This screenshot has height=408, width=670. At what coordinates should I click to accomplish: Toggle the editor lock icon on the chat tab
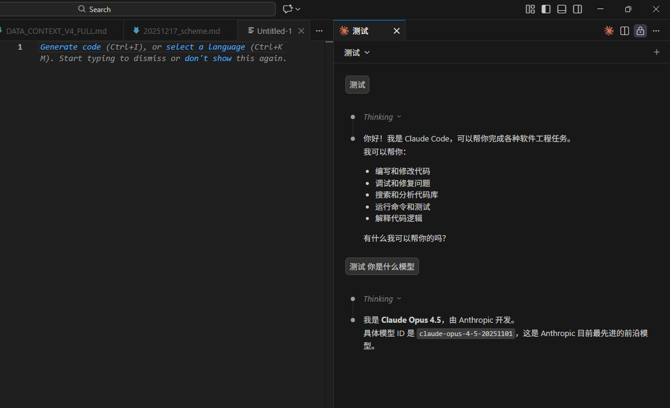pos(640,30)
